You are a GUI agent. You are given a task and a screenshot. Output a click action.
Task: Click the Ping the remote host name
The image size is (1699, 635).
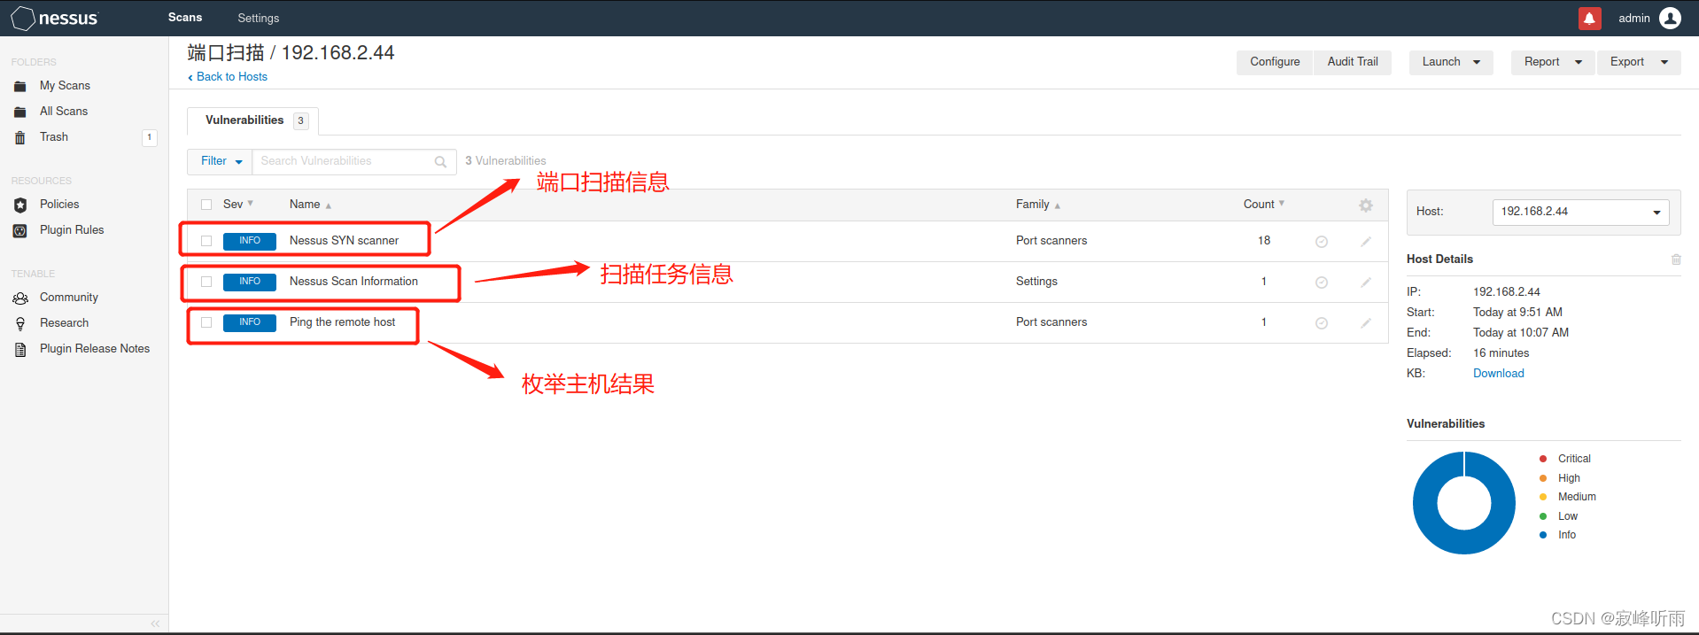pos(342,322)
